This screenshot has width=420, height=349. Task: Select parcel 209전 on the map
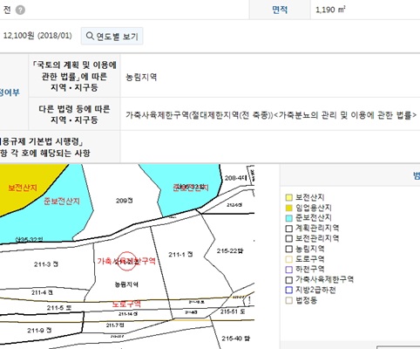pyautogui.click(x=125, y=201)
